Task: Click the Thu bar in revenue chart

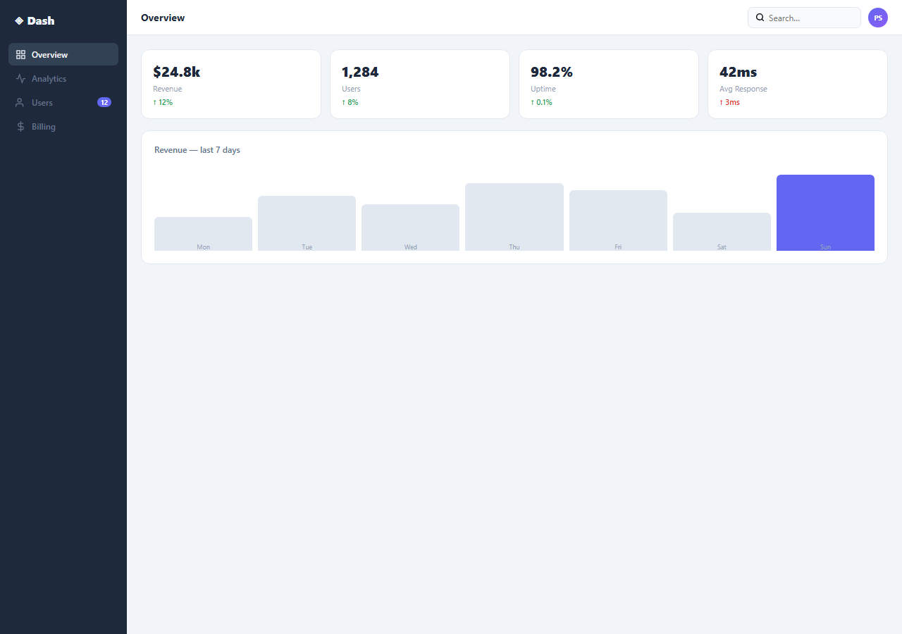Action: click(514, 217)
